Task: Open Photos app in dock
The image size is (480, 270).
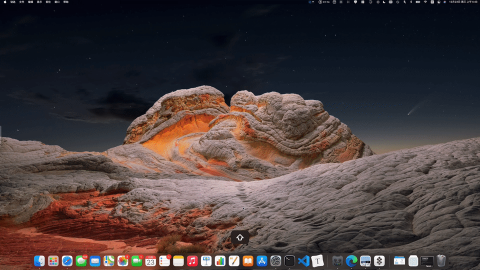Action: coord(123,260)
